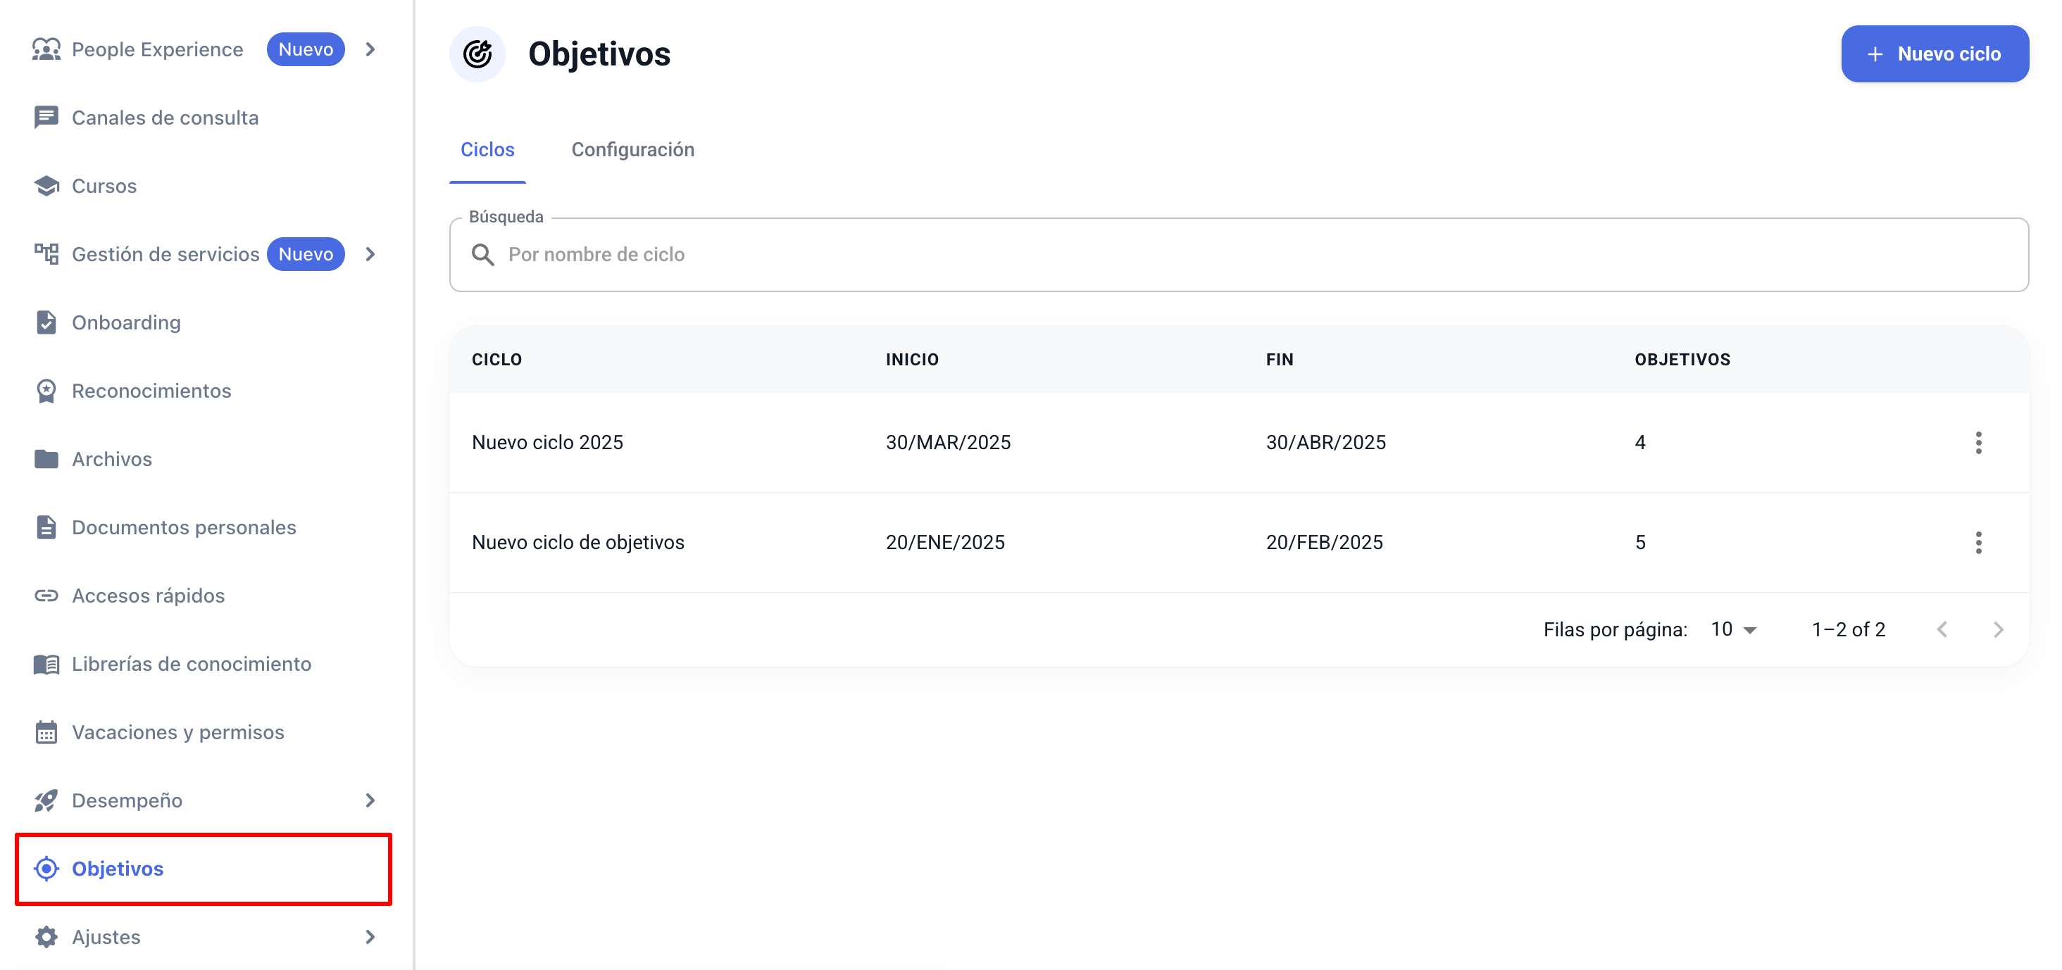Image resolution: width=2062 pixels, height=970 pixels.
Task: Click the OBJETIVOS column header
Action: [1682, 359]
